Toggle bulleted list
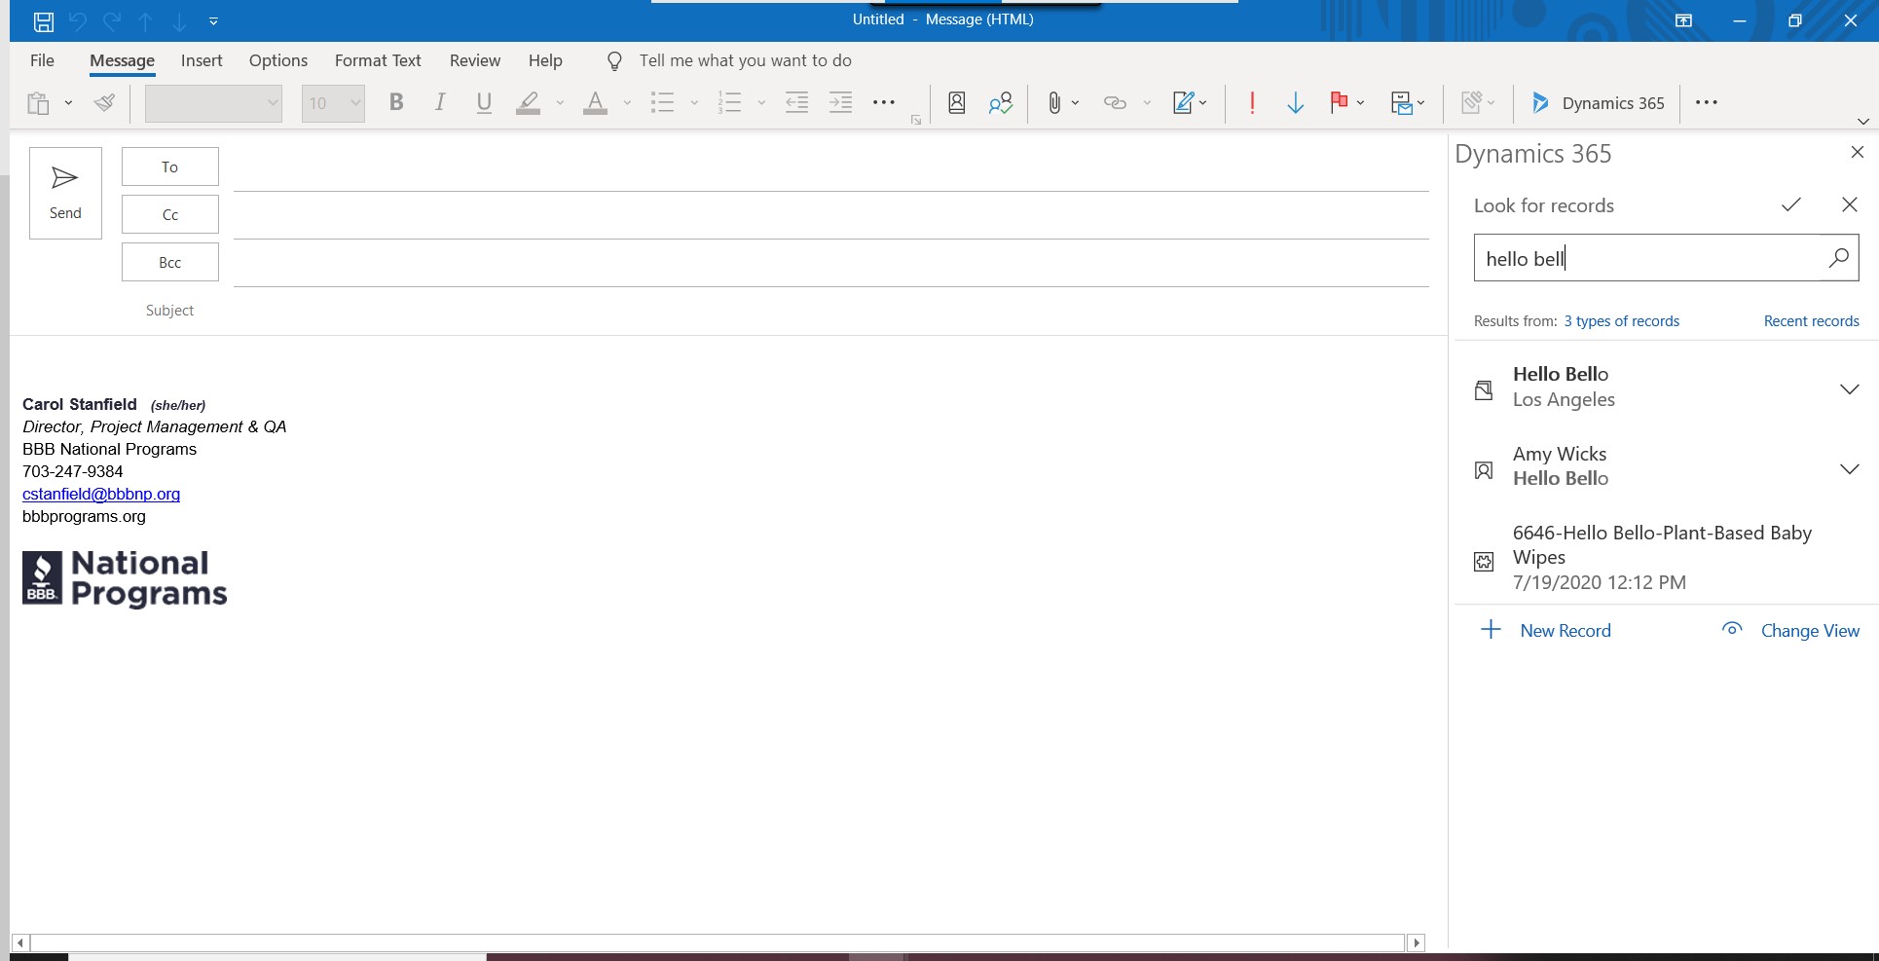This screenshot has width=1879, height=961. click(x=663, y=102)
